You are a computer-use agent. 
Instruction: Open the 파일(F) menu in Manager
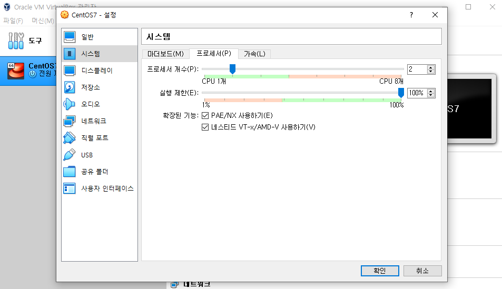(x=13, y=21)
